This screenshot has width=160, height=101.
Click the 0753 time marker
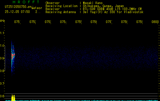pos(48,22)
